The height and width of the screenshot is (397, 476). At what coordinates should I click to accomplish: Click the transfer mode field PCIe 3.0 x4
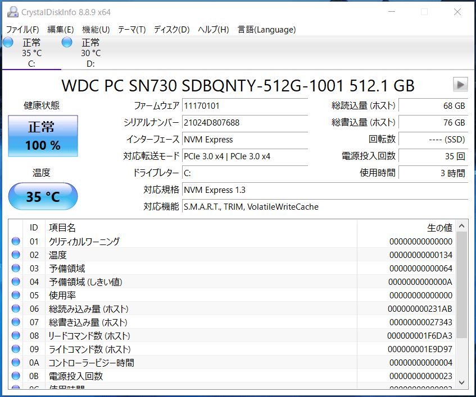click(245, 156)
